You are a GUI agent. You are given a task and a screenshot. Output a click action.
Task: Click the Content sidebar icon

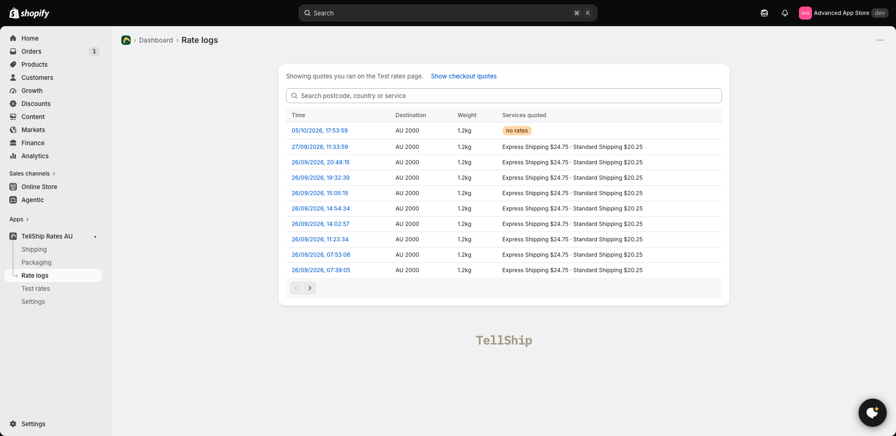pos(13,117)
